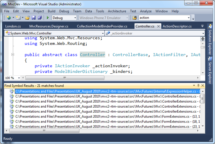The height and width of the screenshot is (144, 215).
Task: Click the Controller class name in code
Action: pos(93,55)
